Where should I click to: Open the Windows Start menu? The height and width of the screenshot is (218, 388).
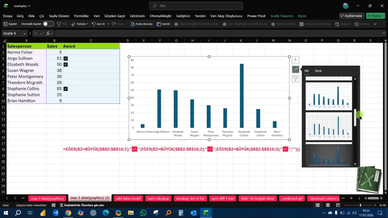6,213
